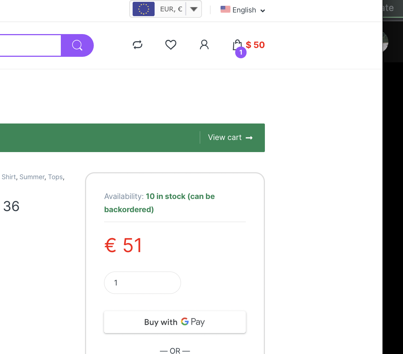Viewport: 403px width, 354px height.
Task: Open the Summer tag link
Action: tap(32, 177)
